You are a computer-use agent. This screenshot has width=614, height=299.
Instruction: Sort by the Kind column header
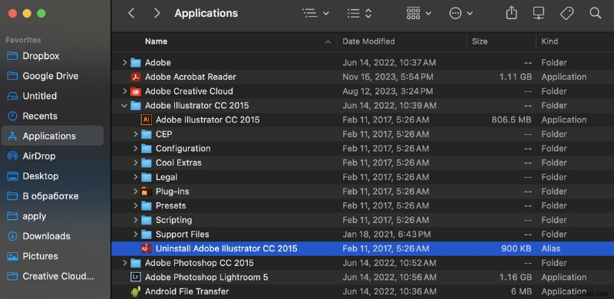point(550,41)
